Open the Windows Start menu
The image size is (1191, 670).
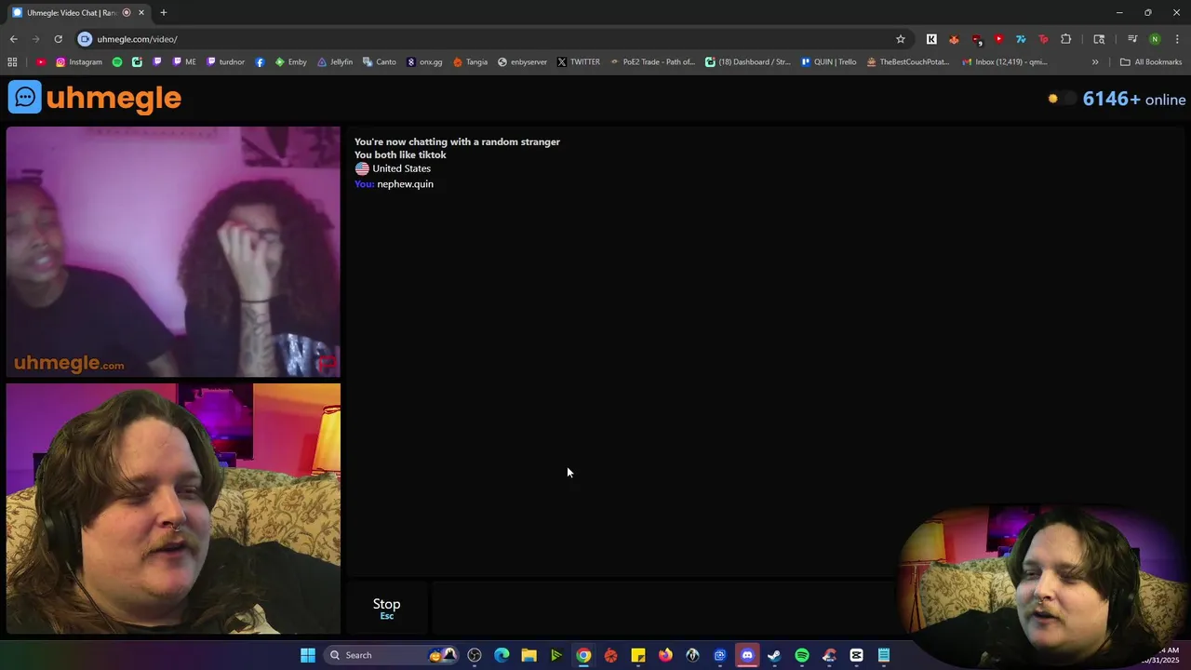coord(308,655)
